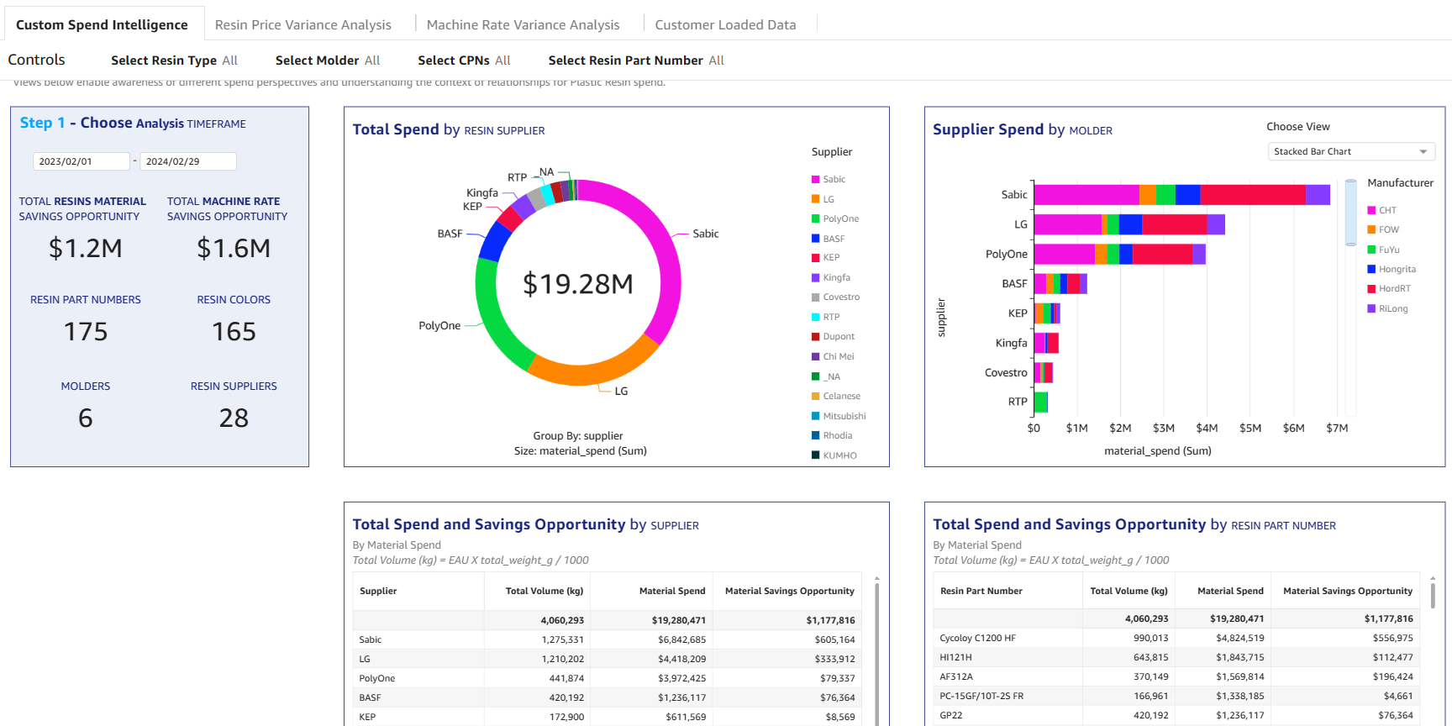Switch to Machine Rate Variance Analysis tab
This screenshot has width=1452, height=726.
523,25
